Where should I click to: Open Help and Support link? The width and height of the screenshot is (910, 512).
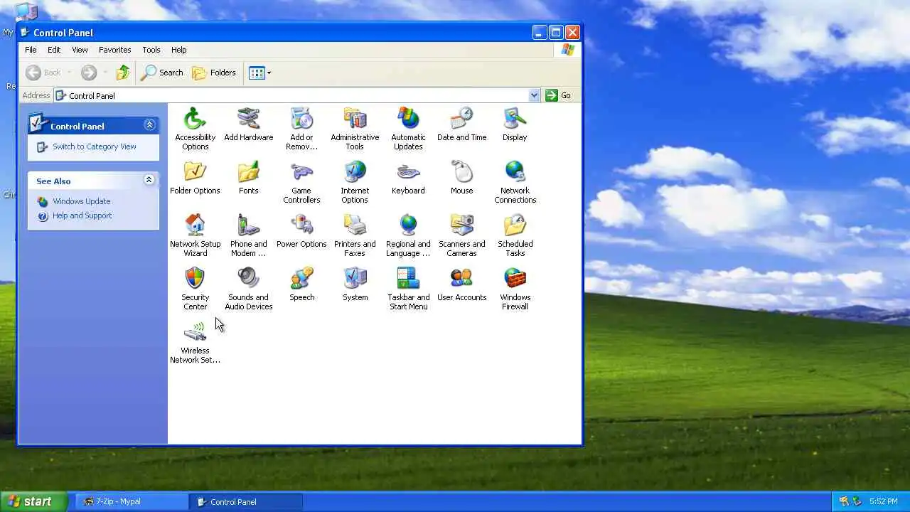[82, 215]
